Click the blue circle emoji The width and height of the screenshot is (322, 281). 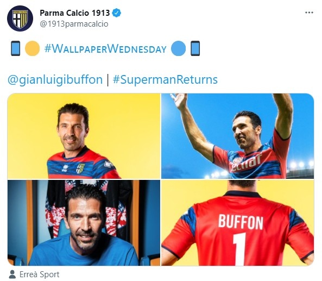click(x=178, y=48)
